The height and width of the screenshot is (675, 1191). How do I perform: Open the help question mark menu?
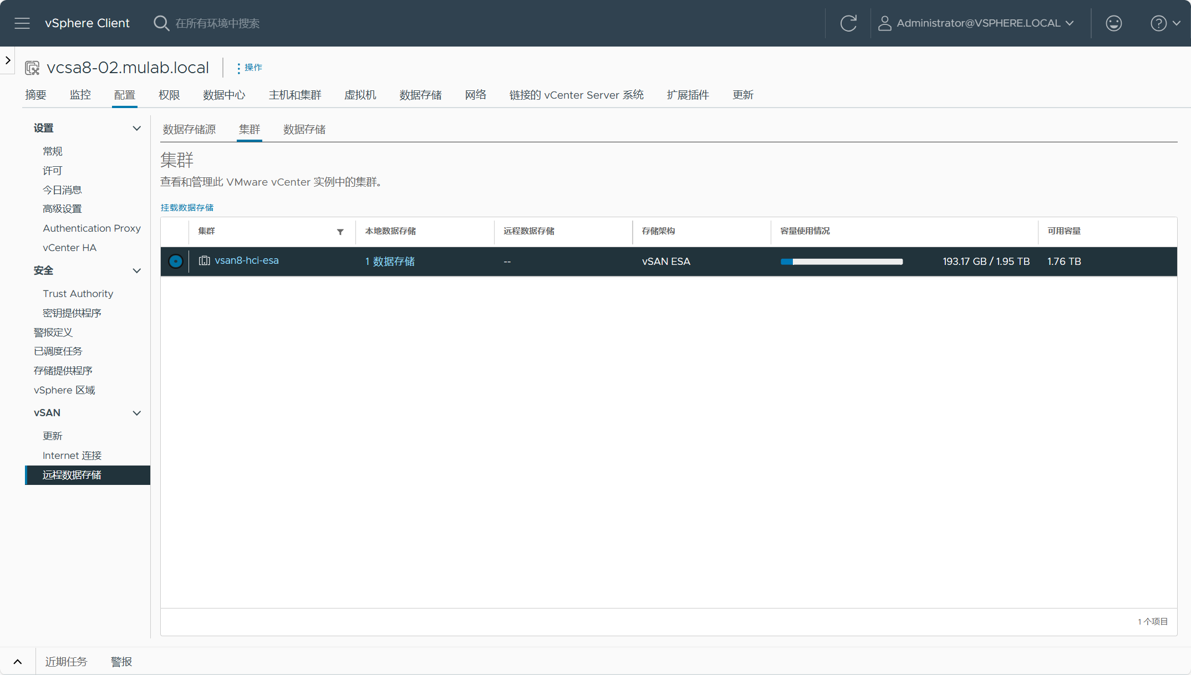(x=1158, y=23)
